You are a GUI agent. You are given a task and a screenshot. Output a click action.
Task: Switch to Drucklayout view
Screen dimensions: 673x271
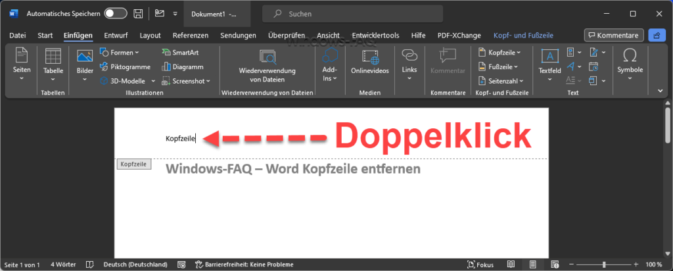click(x=532, y=264)
